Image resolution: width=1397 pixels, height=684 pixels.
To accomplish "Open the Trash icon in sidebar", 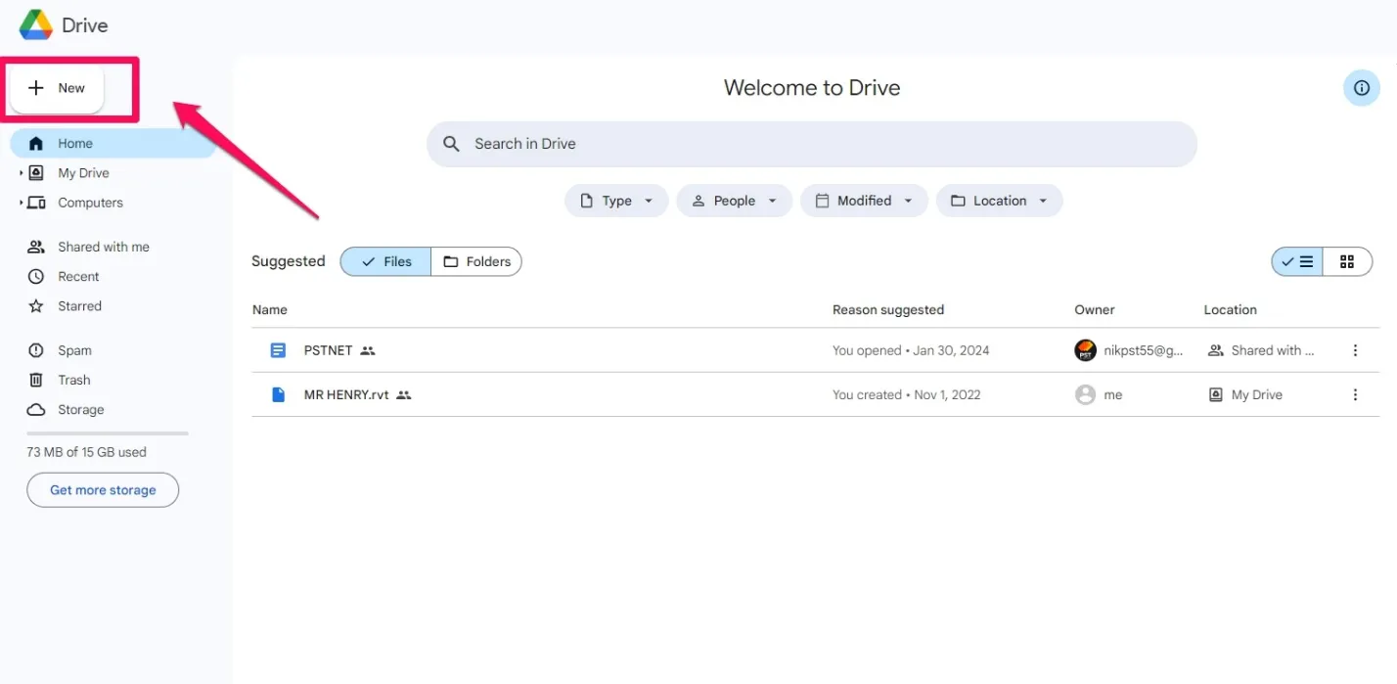I will (x=36, y=380).
